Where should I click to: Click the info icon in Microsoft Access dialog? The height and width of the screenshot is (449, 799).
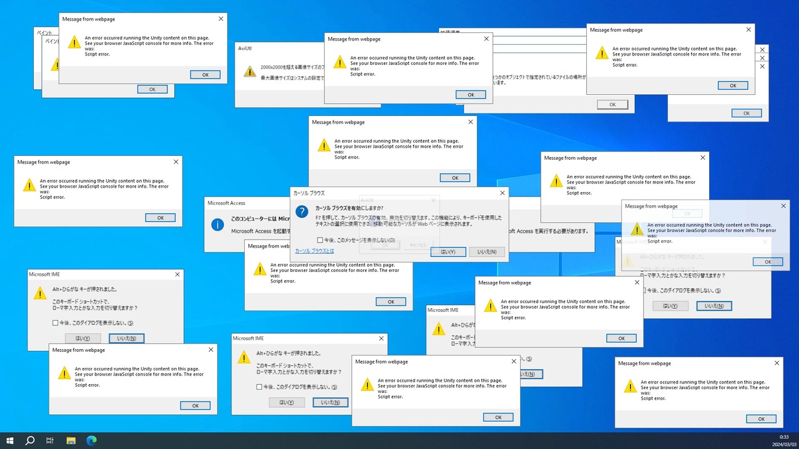click(217, 224)
